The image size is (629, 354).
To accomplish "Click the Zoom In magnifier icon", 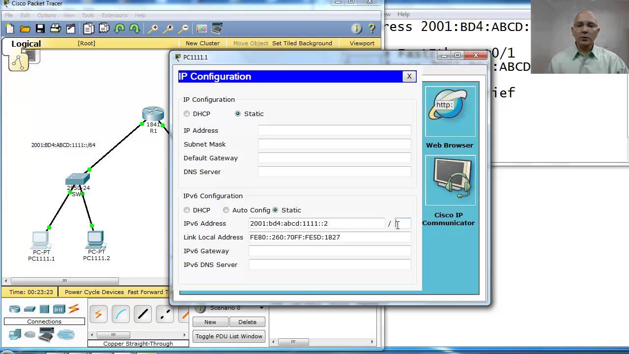I will coord(153,29).
